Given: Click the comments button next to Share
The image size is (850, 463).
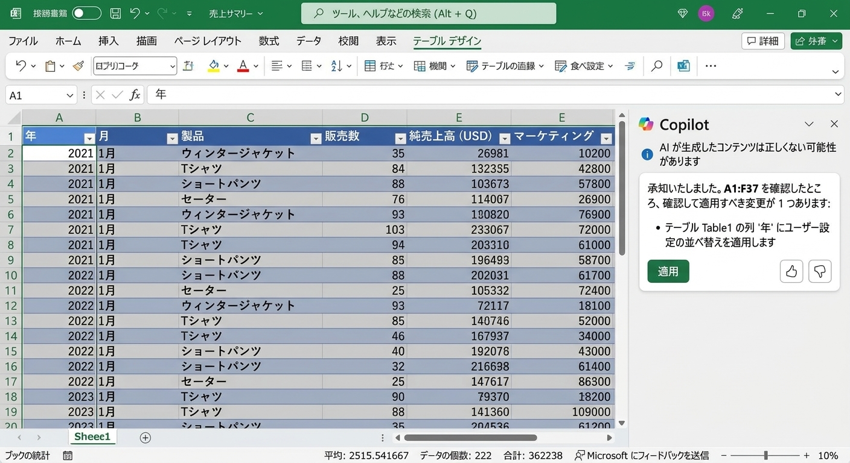Looking at the screenshot, I should tap(763, 41).
